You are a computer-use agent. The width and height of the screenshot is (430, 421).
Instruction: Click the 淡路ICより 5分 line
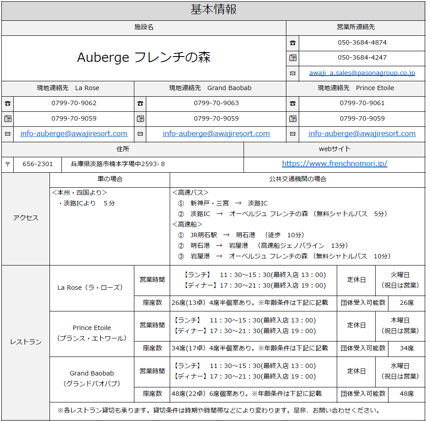[87, 203]
